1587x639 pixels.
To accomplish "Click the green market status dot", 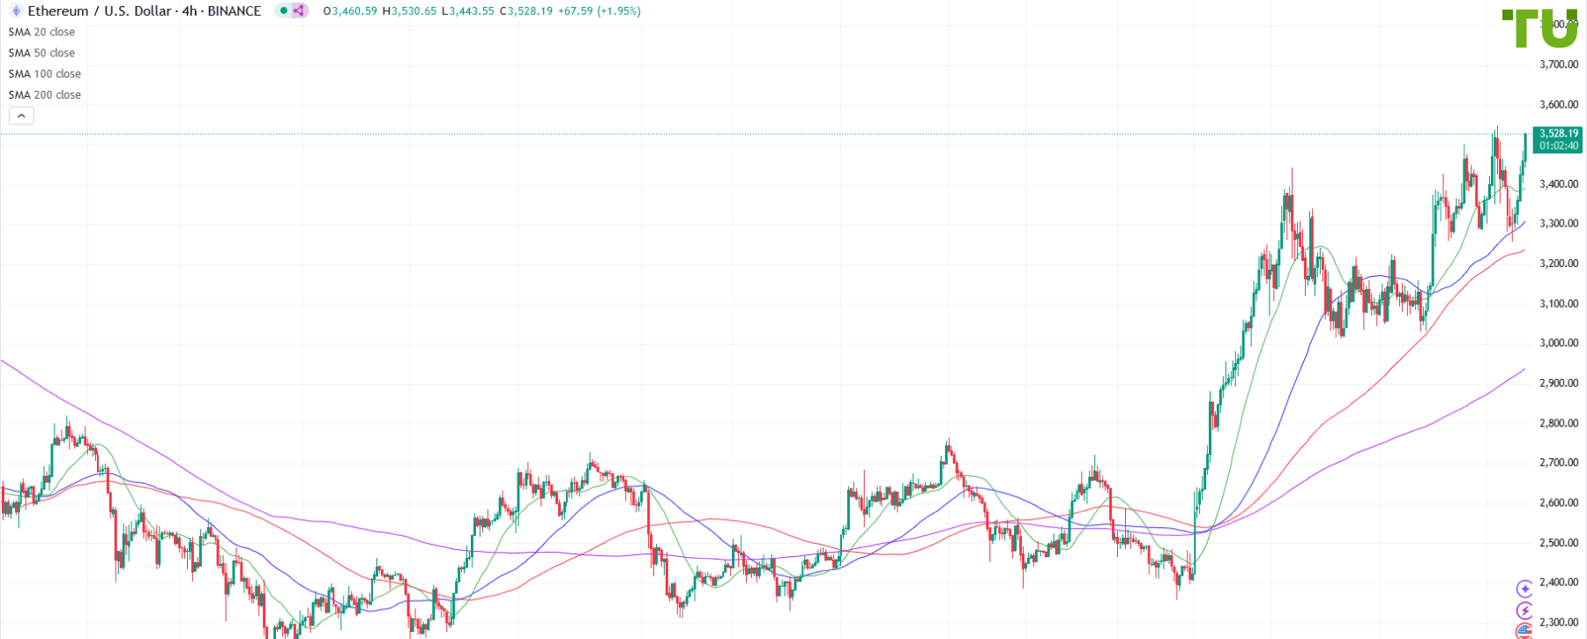I will (x=284, y=11).
